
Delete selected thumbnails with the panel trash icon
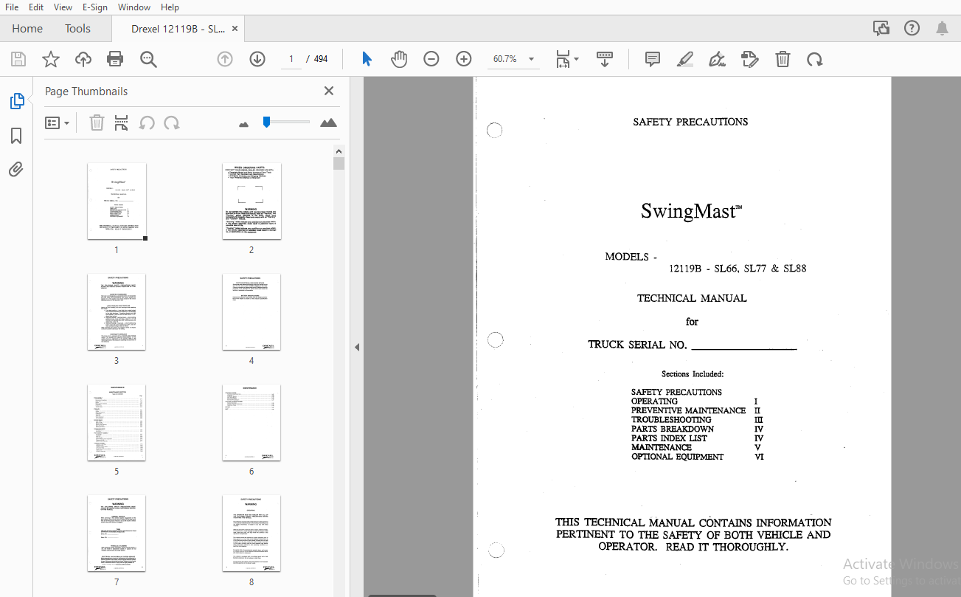pos(97,123)
